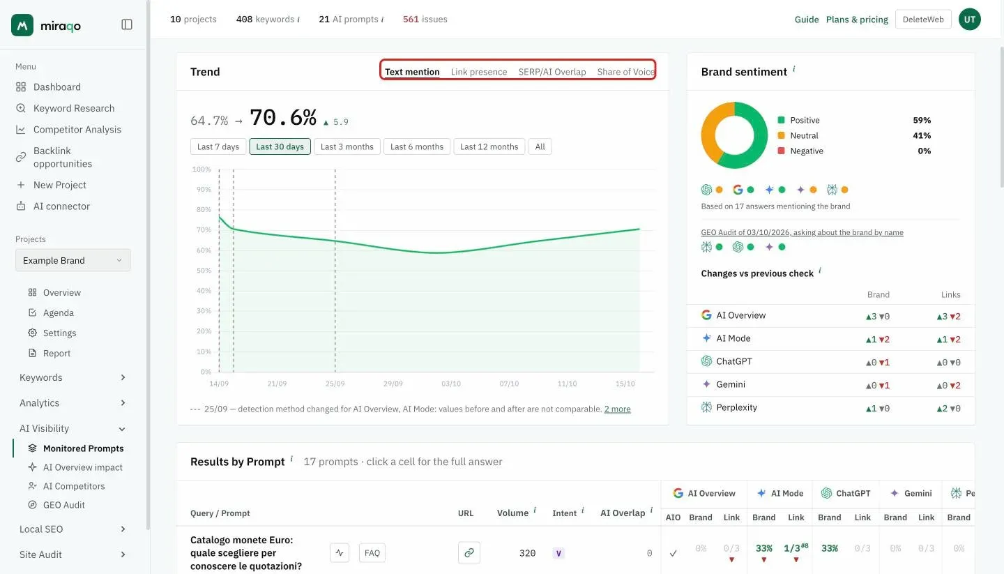This screenshot has height=574, width=1004.
Task: Select Last 7 days range
Action: coord(218,147)
